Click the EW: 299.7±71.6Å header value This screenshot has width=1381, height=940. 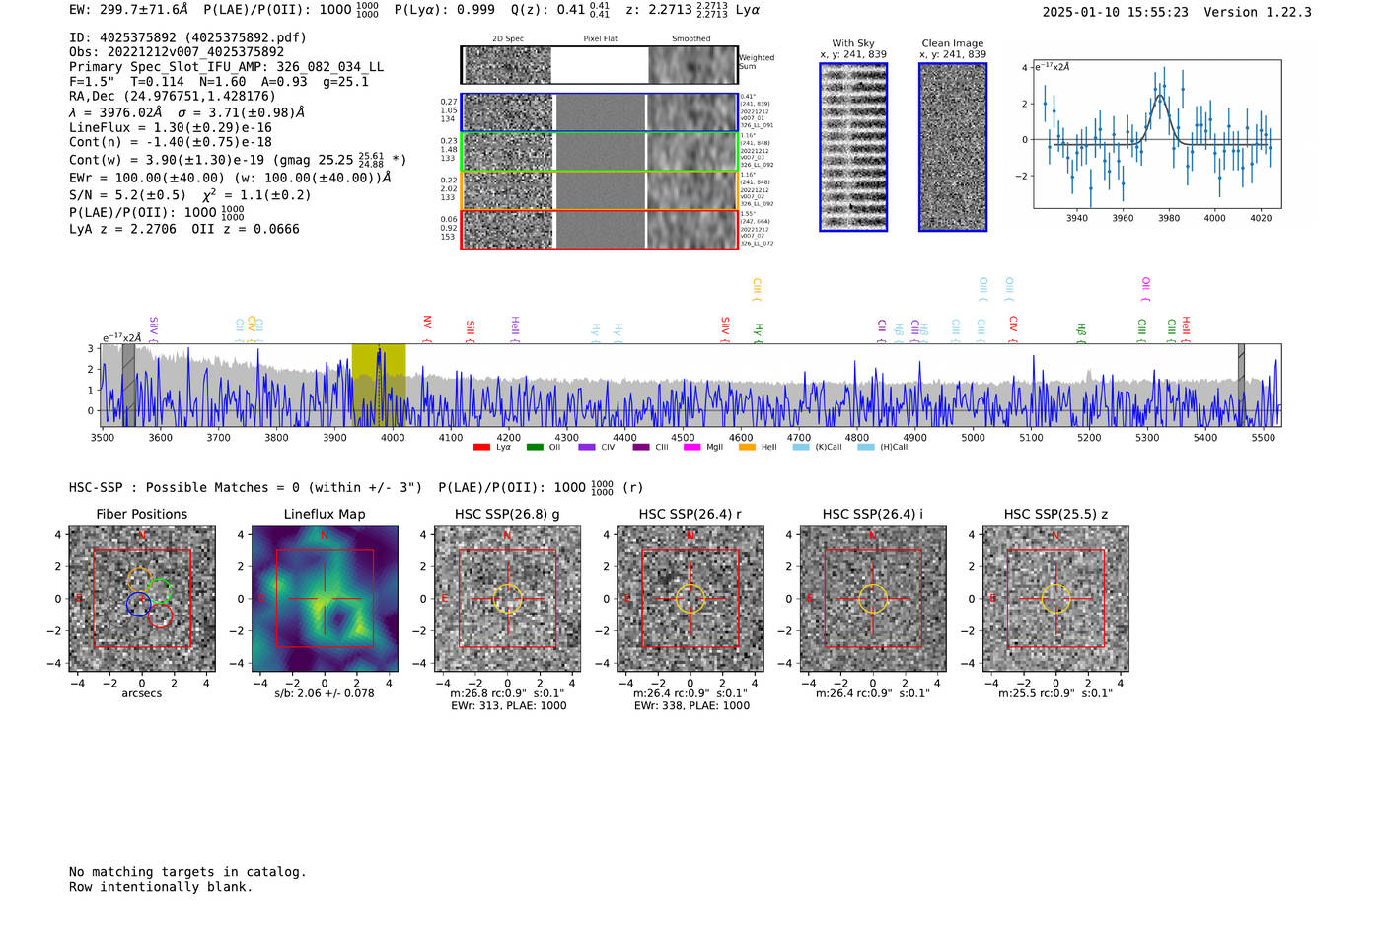point(128,10)
